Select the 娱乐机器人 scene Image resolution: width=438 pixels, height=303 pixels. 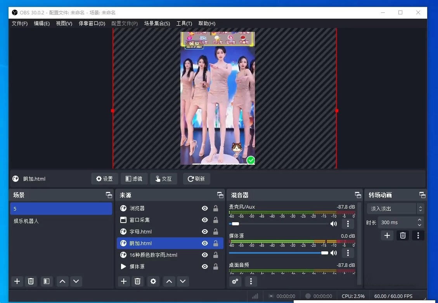[x=61, y=221]
